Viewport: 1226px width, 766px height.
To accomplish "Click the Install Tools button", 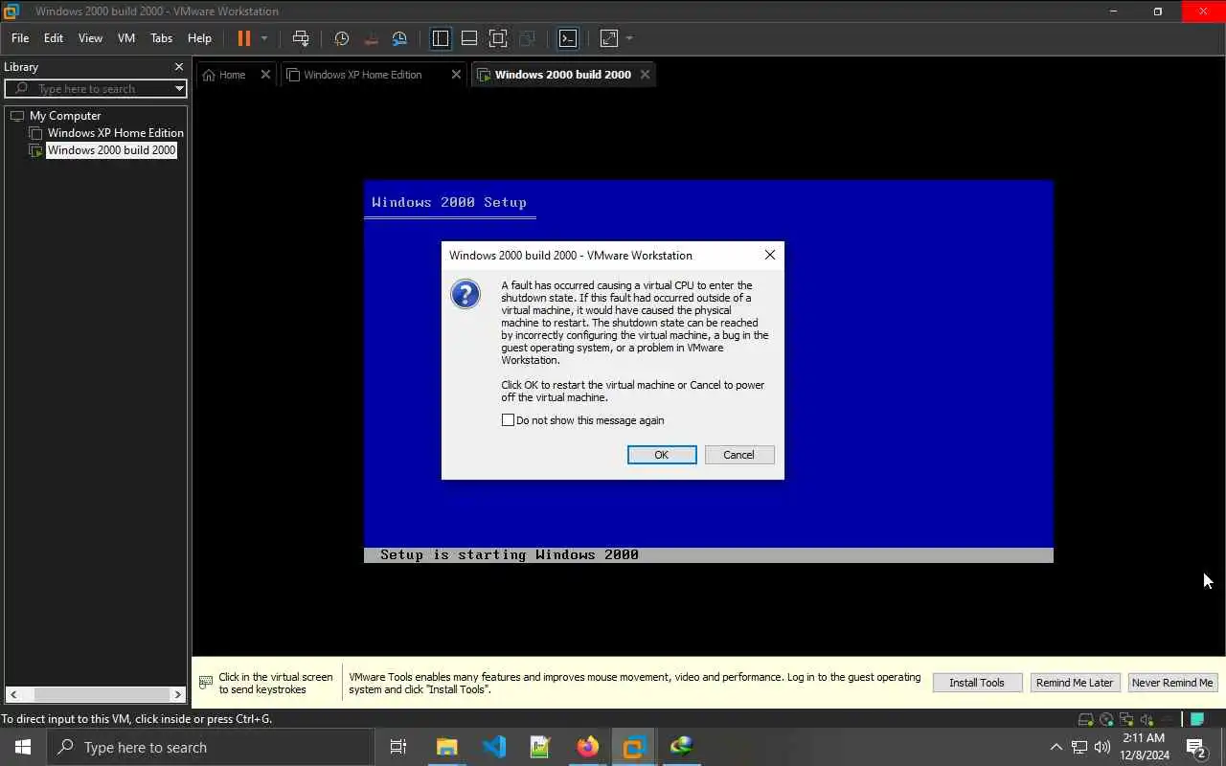I will 976,683.
